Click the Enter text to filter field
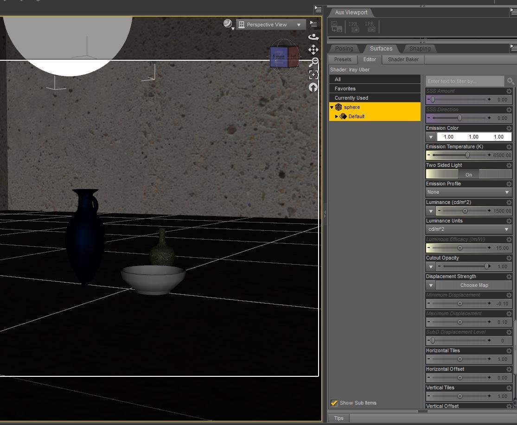 pos(465,81)
